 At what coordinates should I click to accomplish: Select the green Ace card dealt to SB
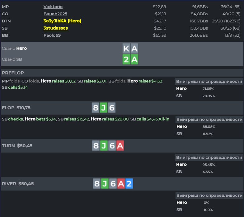tap(134, 59)
